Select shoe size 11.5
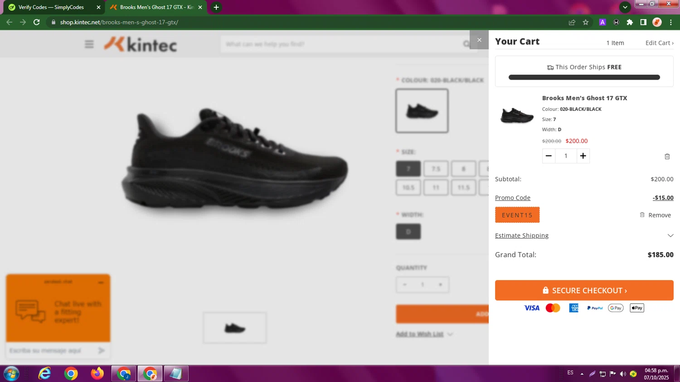The width and height of the screenshot is (680, 382). (x=463, y=187)
